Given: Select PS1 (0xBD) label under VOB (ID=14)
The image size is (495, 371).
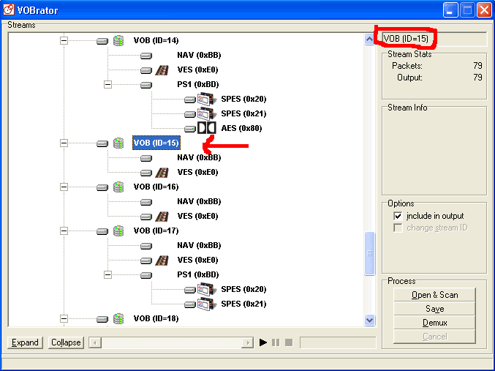Looking at the screenshot, I should pos(198,84).
